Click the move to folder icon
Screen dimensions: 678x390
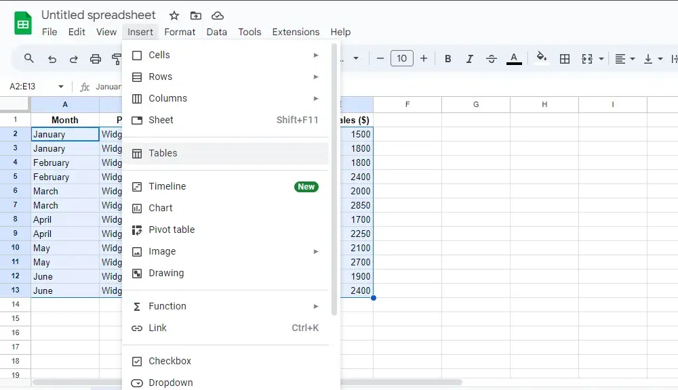[x=195, y=16]
